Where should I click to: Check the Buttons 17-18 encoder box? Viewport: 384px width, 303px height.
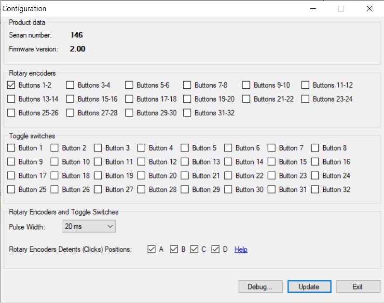point(129,99)
